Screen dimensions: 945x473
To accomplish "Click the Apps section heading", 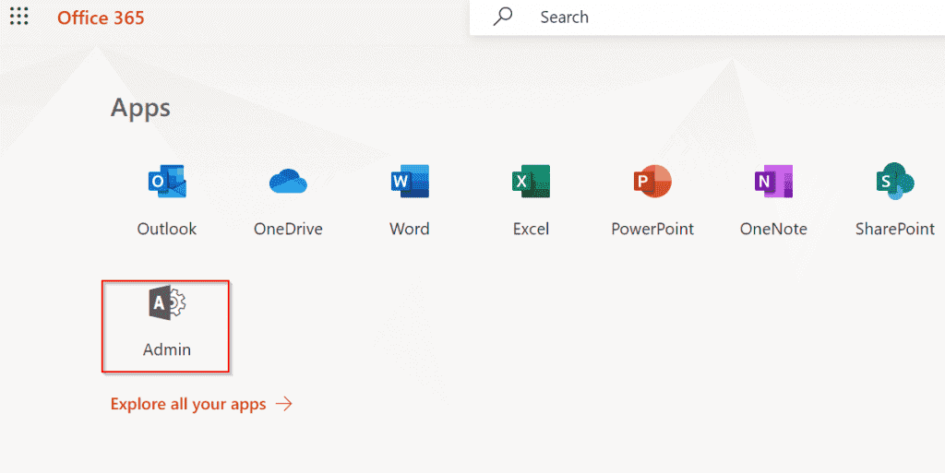I will [140, 109].
